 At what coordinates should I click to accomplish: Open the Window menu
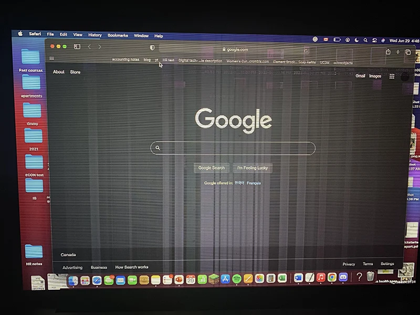[x=141, y=35]
